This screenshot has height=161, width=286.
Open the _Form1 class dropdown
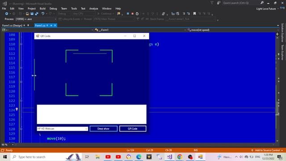185,30
